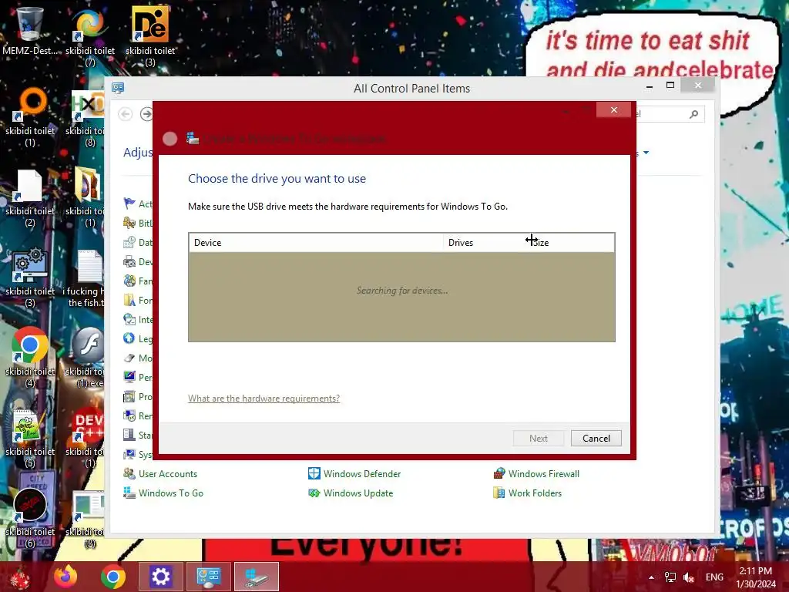789x592 pixels.
Task: Open the gear Settings taskbar app
Action: (x=160, y=577)
